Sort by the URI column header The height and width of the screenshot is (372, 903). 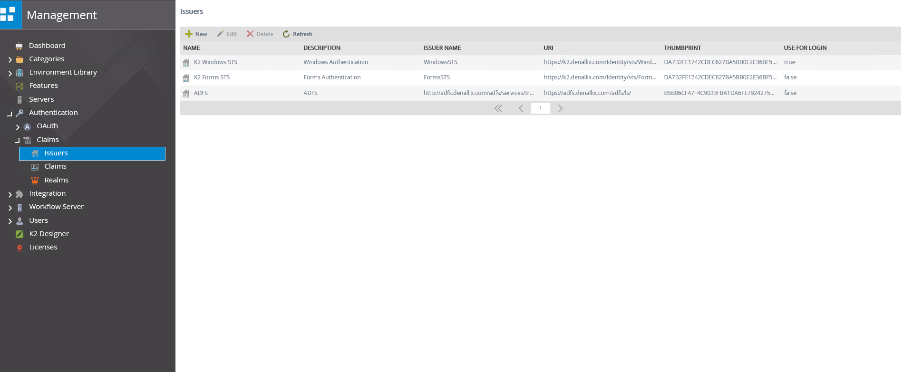click(x=548, y=48)
